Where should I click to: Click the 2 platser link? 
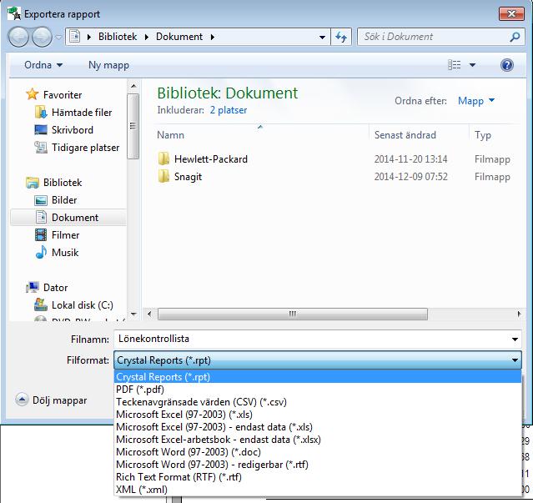229,110
